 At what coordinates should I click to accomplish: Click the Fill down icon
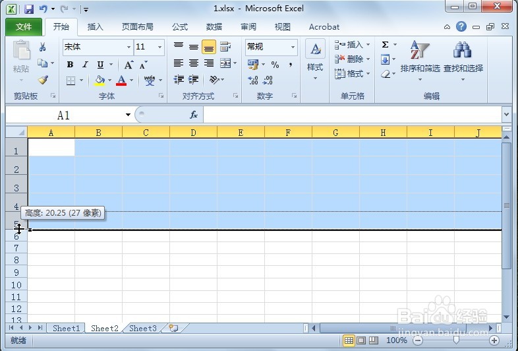385,59
